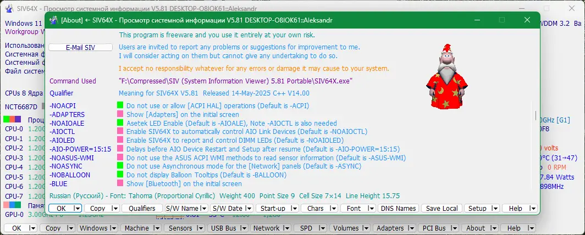Viewport: 585px width, 235px height.
Task: Toggle the pink indicator next to -AIOLED
Action: pos(120,141)
